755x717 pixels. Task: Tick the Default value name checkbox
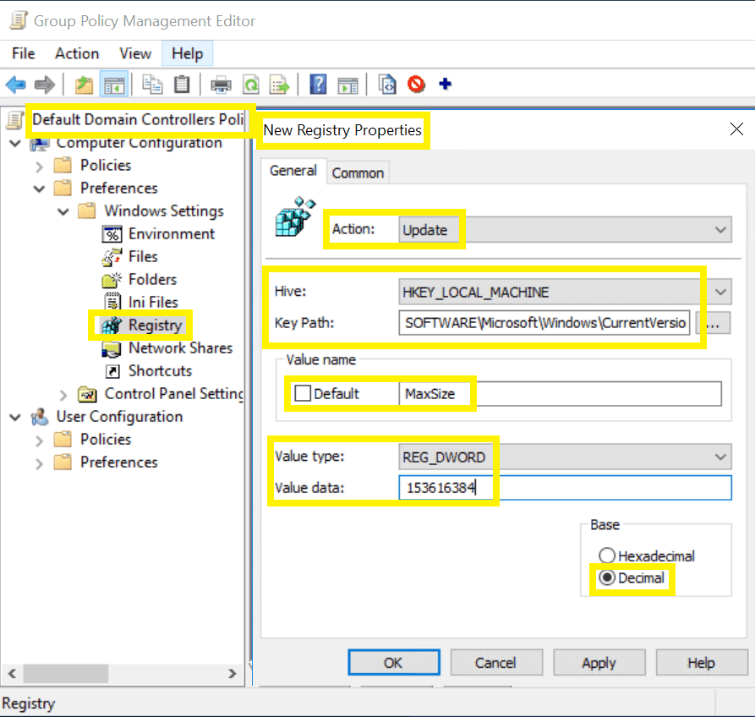[303, 393]
